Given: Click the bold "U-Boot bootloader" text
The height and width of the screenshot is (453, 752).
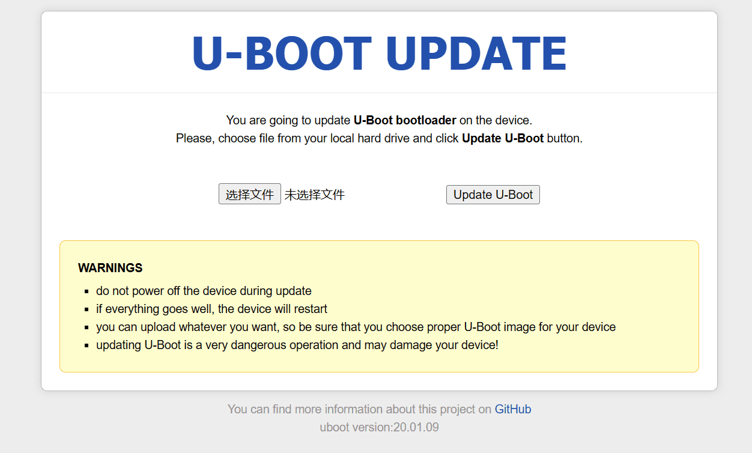Looking at the screenshot, I should [x=405, y=120].
